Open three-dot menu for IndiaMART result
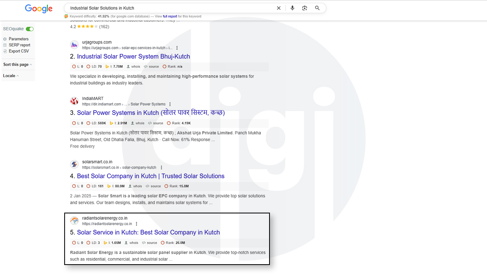The height and width of the screenshot is (278, 487). click(170, 104)
